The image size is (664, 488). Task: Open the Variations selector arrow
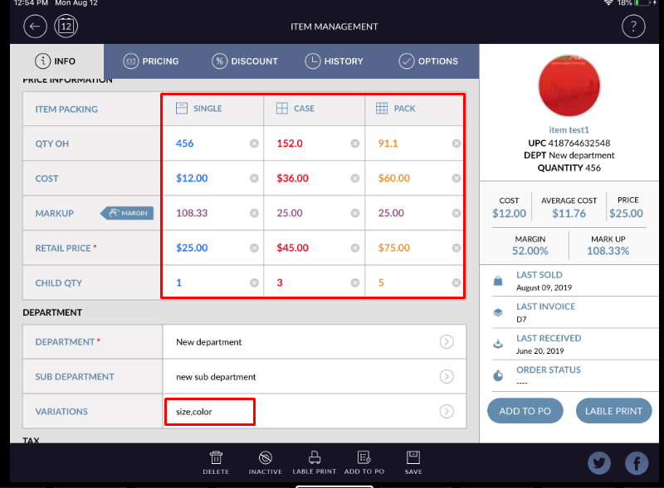point(447,411)
